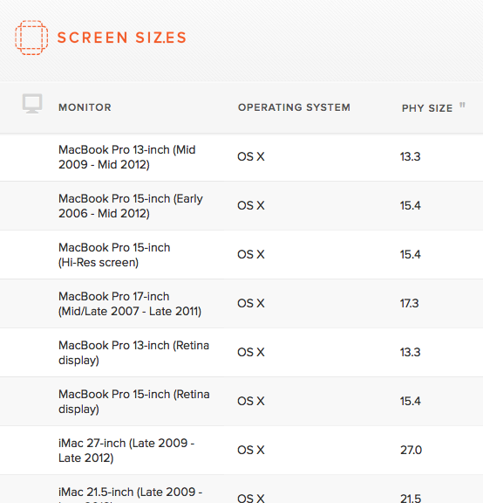The width and height of the screenshot is (483, 503).
Task: Click 13.3 size in 13-inch Retina display row
Action: pos(411,352)
